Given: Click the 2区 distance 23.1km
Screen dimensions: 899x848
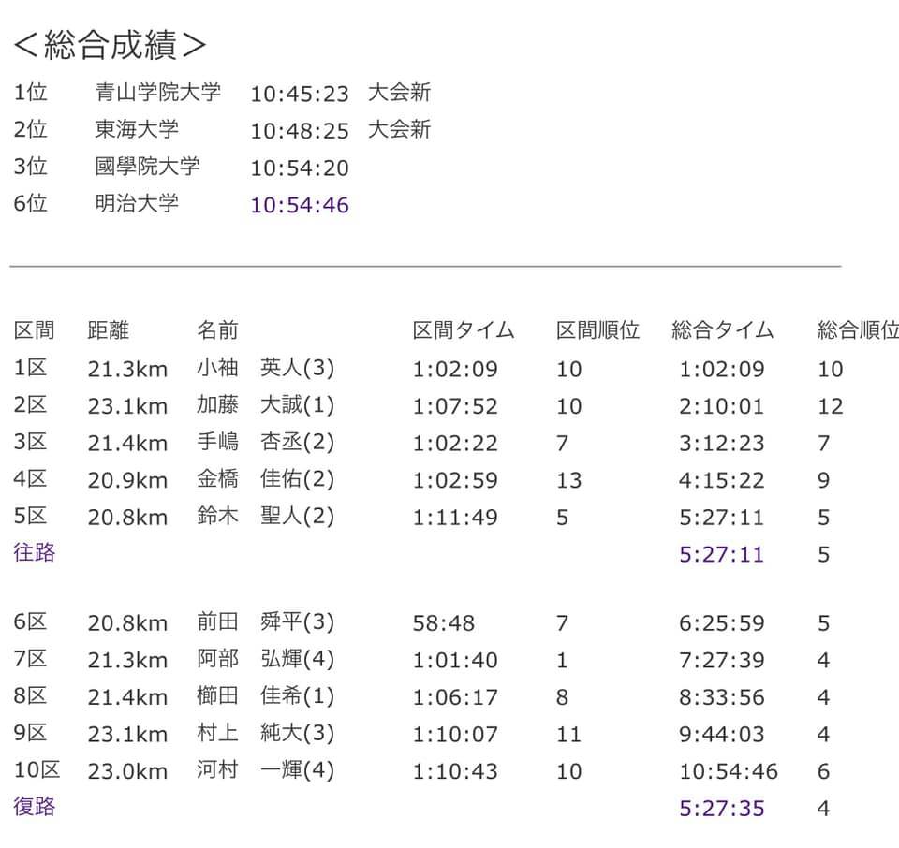Looking at the screenshot, I should coord(127,407).
